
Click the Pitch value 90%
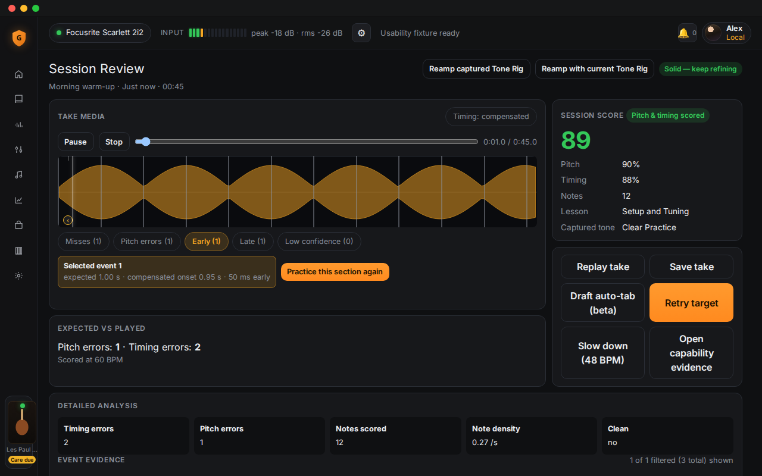(x=631, y=164)
